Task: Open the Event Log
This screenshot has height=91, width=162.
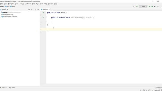Action: 158,88
